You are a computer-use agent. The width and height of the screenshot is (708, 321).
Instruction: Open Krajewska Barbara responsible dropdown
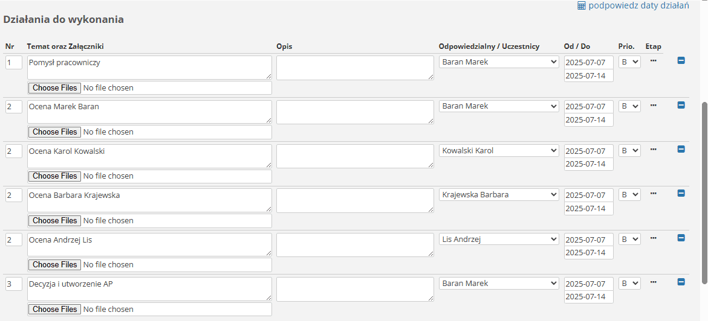tap(499, 195)
